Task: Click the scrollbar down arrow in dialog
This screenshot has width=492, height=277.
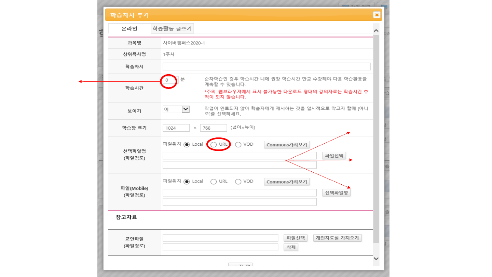Action: pos(376,259)
